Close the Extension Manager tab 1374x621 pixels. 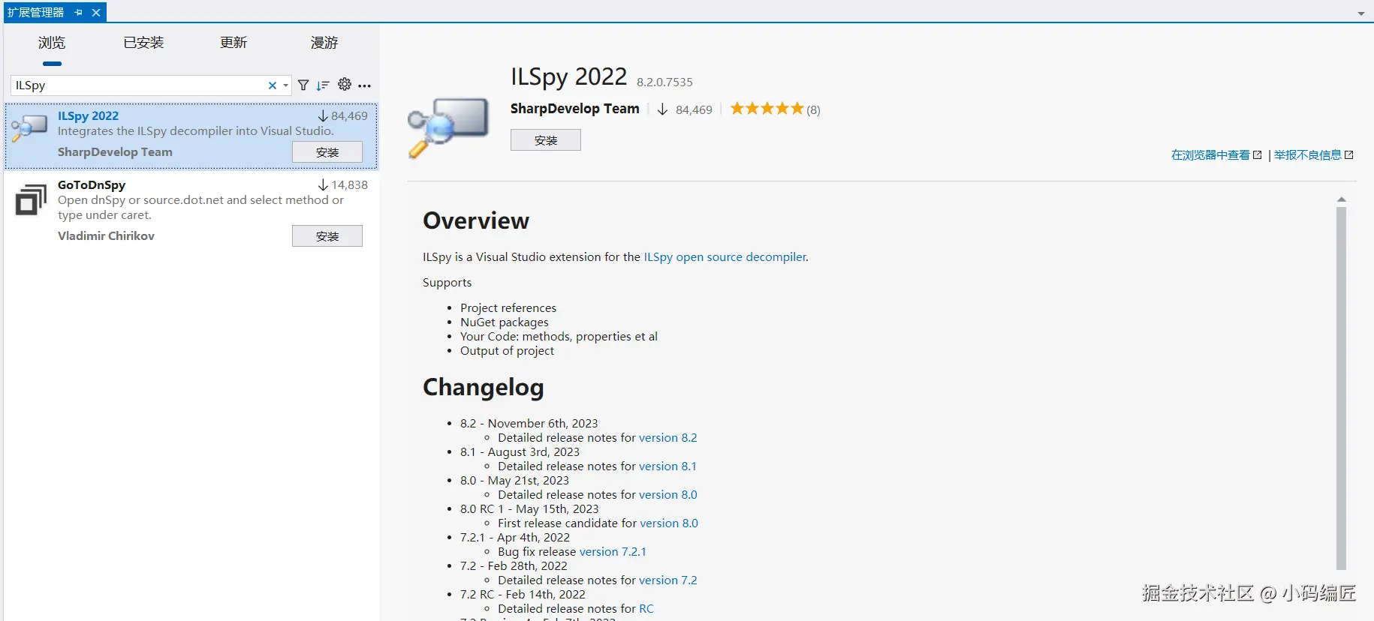[x=96, y=13]
